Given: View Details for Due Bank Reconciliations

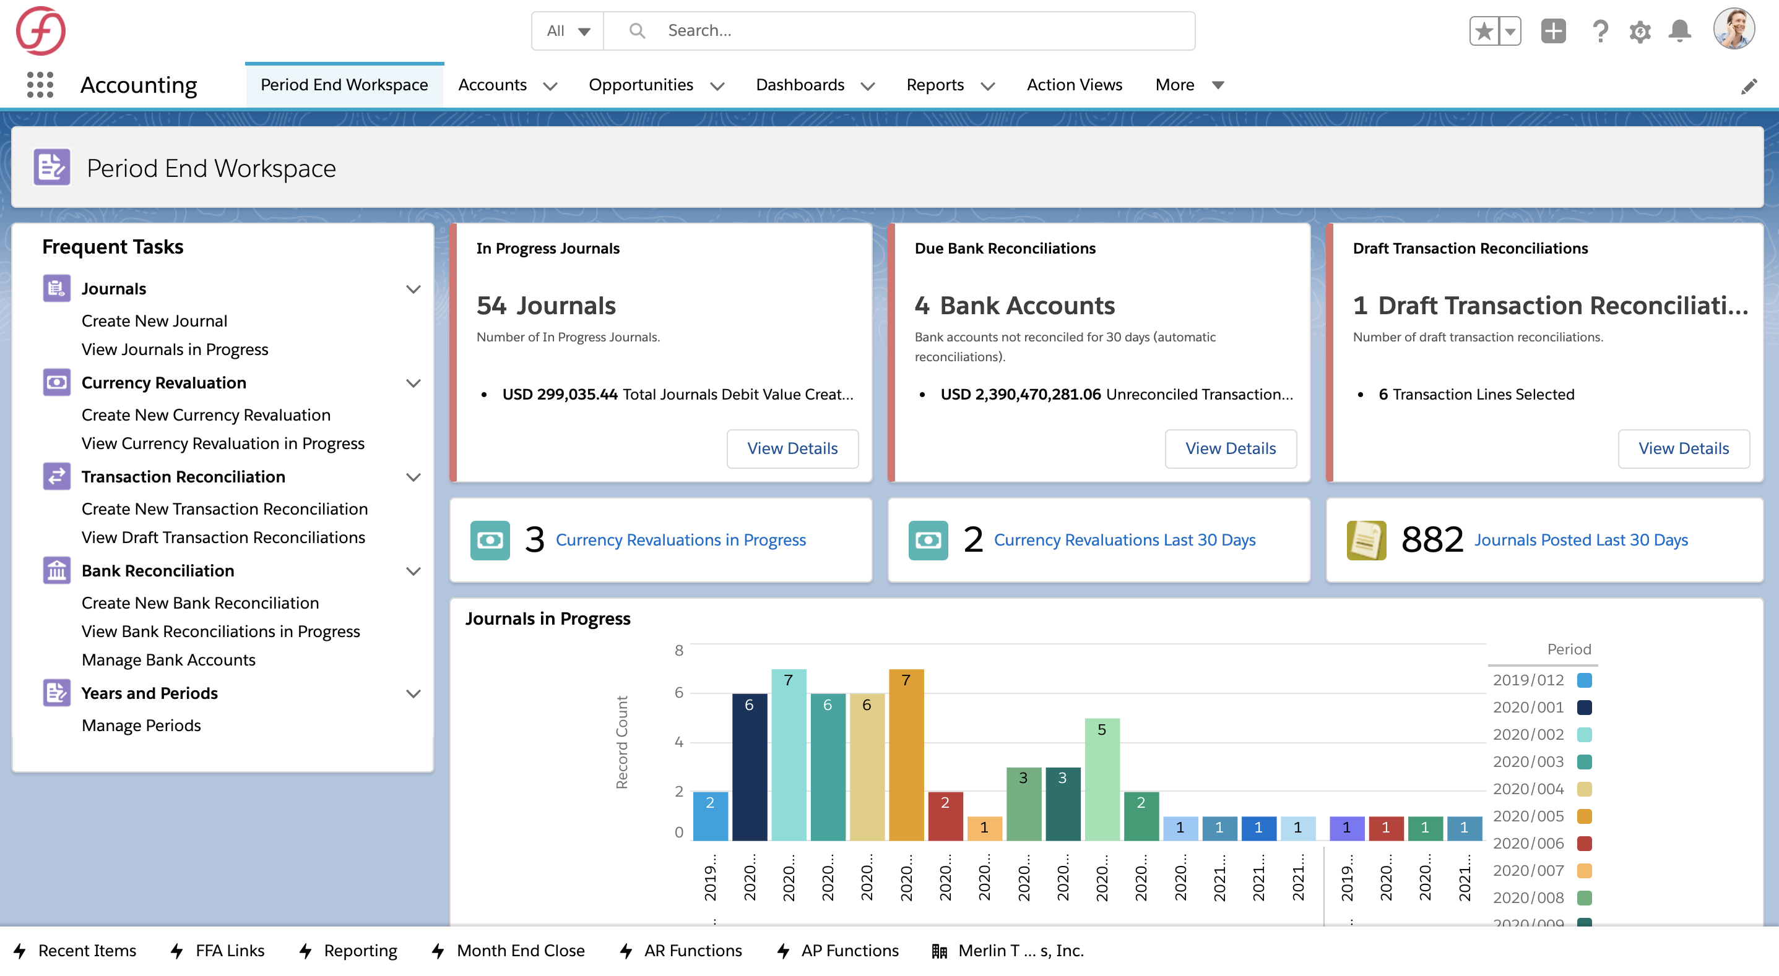Looking at the screenshot, I should [1230, 448].
